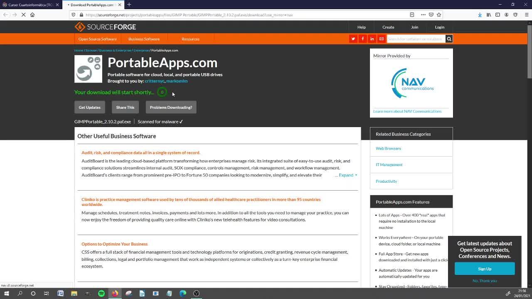Open SourceForge Facebook page

362,39
